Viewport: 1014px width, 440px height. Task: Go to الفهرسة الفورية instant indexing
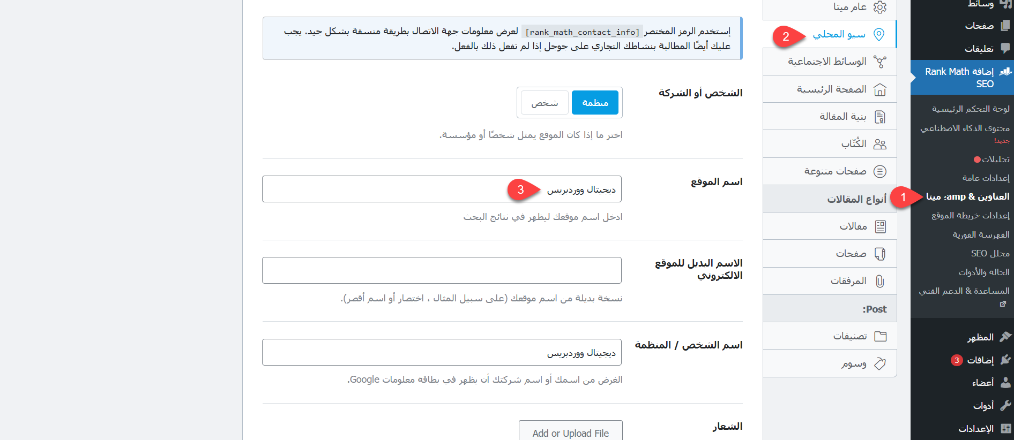click(981, 234)
